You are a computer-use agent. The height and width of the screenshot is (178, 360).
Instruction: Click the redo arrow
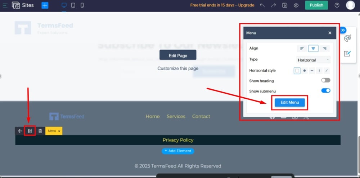coord(274,5)
